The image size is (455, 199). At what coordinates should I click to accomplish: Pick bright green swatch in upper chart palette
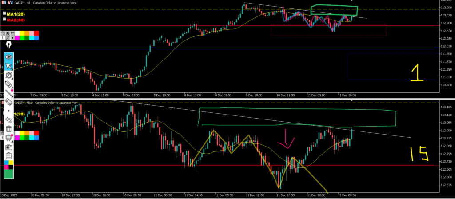pos(22,38)
